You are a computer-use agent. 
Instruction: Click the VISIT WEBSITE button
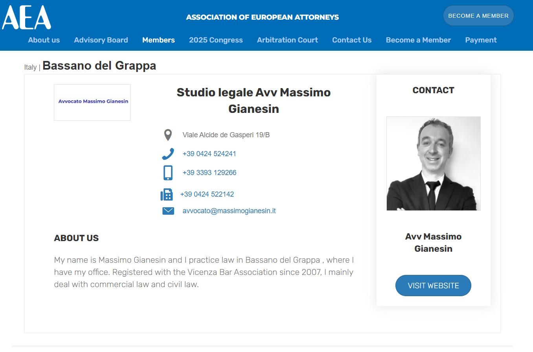433,286
